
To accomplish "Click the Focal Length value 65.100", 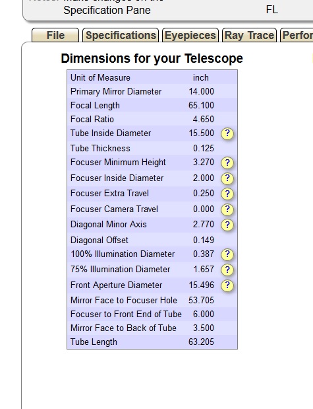I will tap(201, 105).
